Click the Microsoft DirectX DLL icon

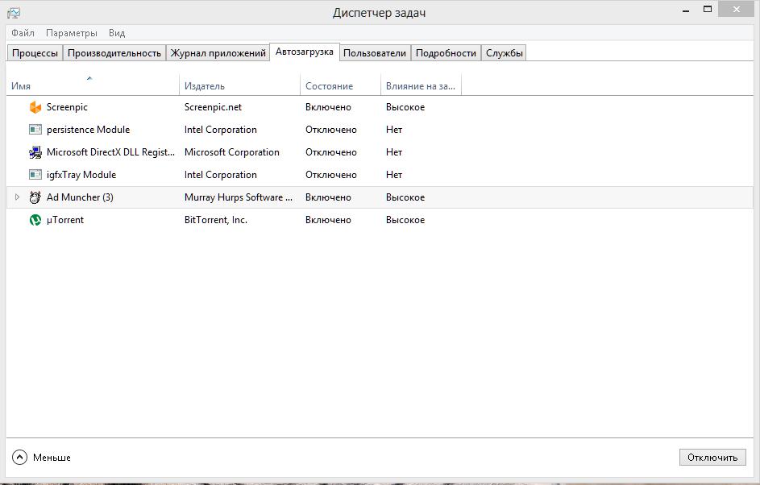pyautogui.click(x=35, y=152)
